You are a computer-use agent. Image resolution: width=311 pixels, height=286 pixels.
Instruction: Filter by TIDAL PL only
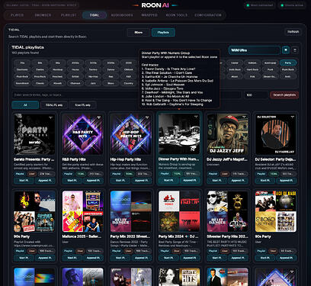point(54,105)
